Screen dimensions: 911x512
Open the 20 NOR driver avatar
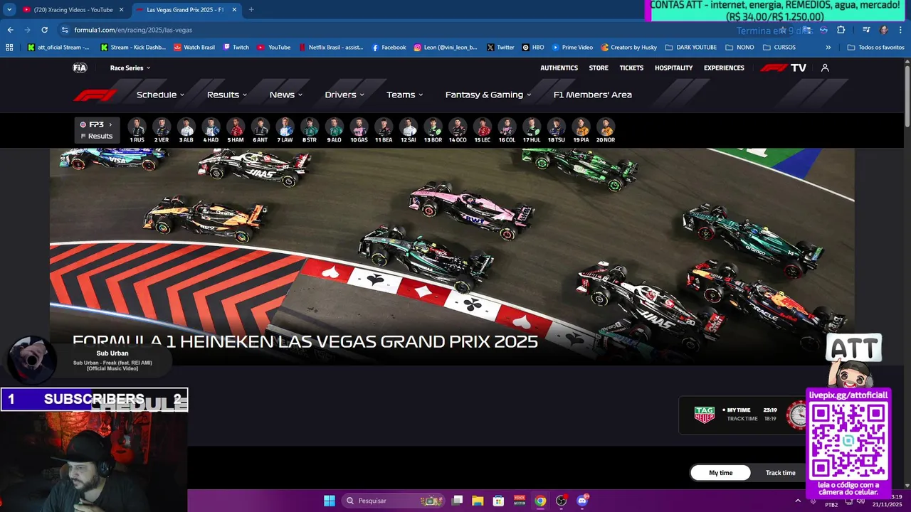click(606, 130)
